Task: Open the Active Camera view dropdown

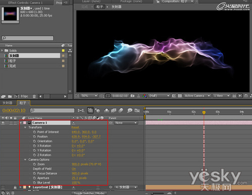Action: 197,96
